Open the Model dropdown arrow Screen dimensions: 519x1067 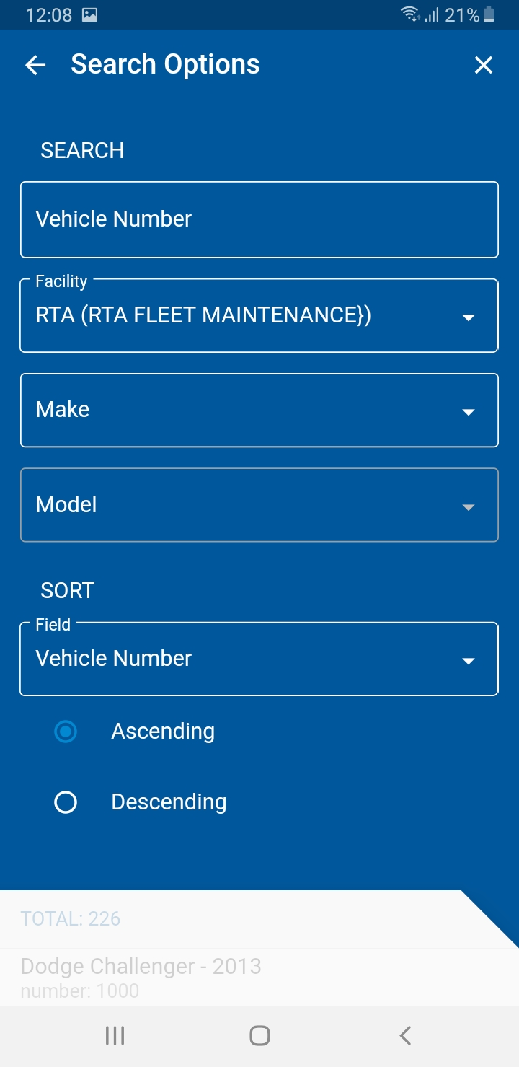[469, 507]
